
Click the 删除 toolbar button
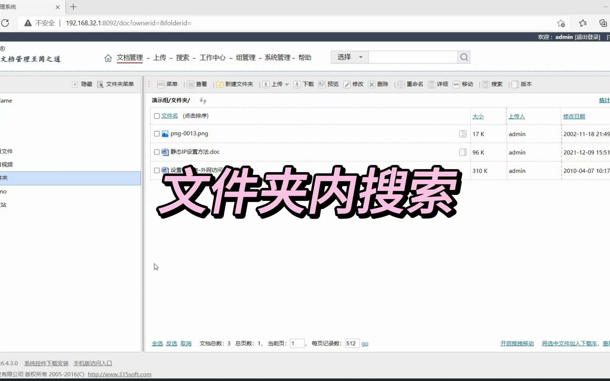tap(378, 84)
